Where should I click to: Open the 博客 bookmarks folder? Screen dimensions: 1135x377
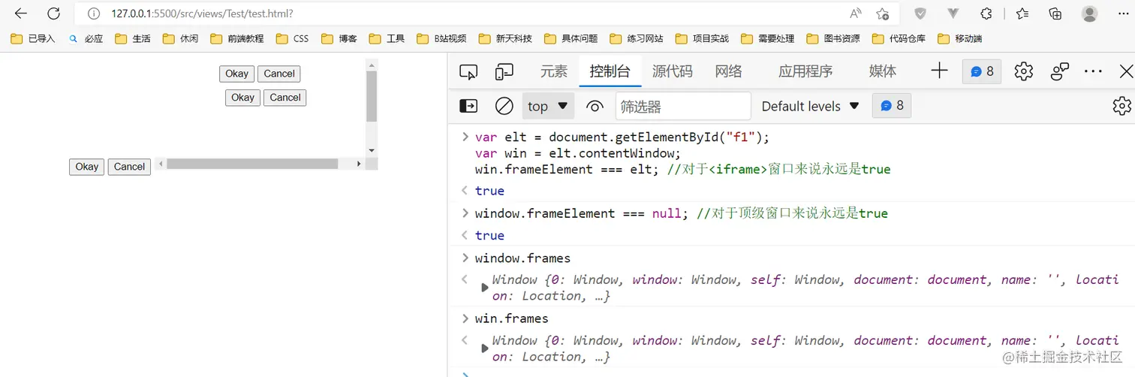(x=339, y=38)
